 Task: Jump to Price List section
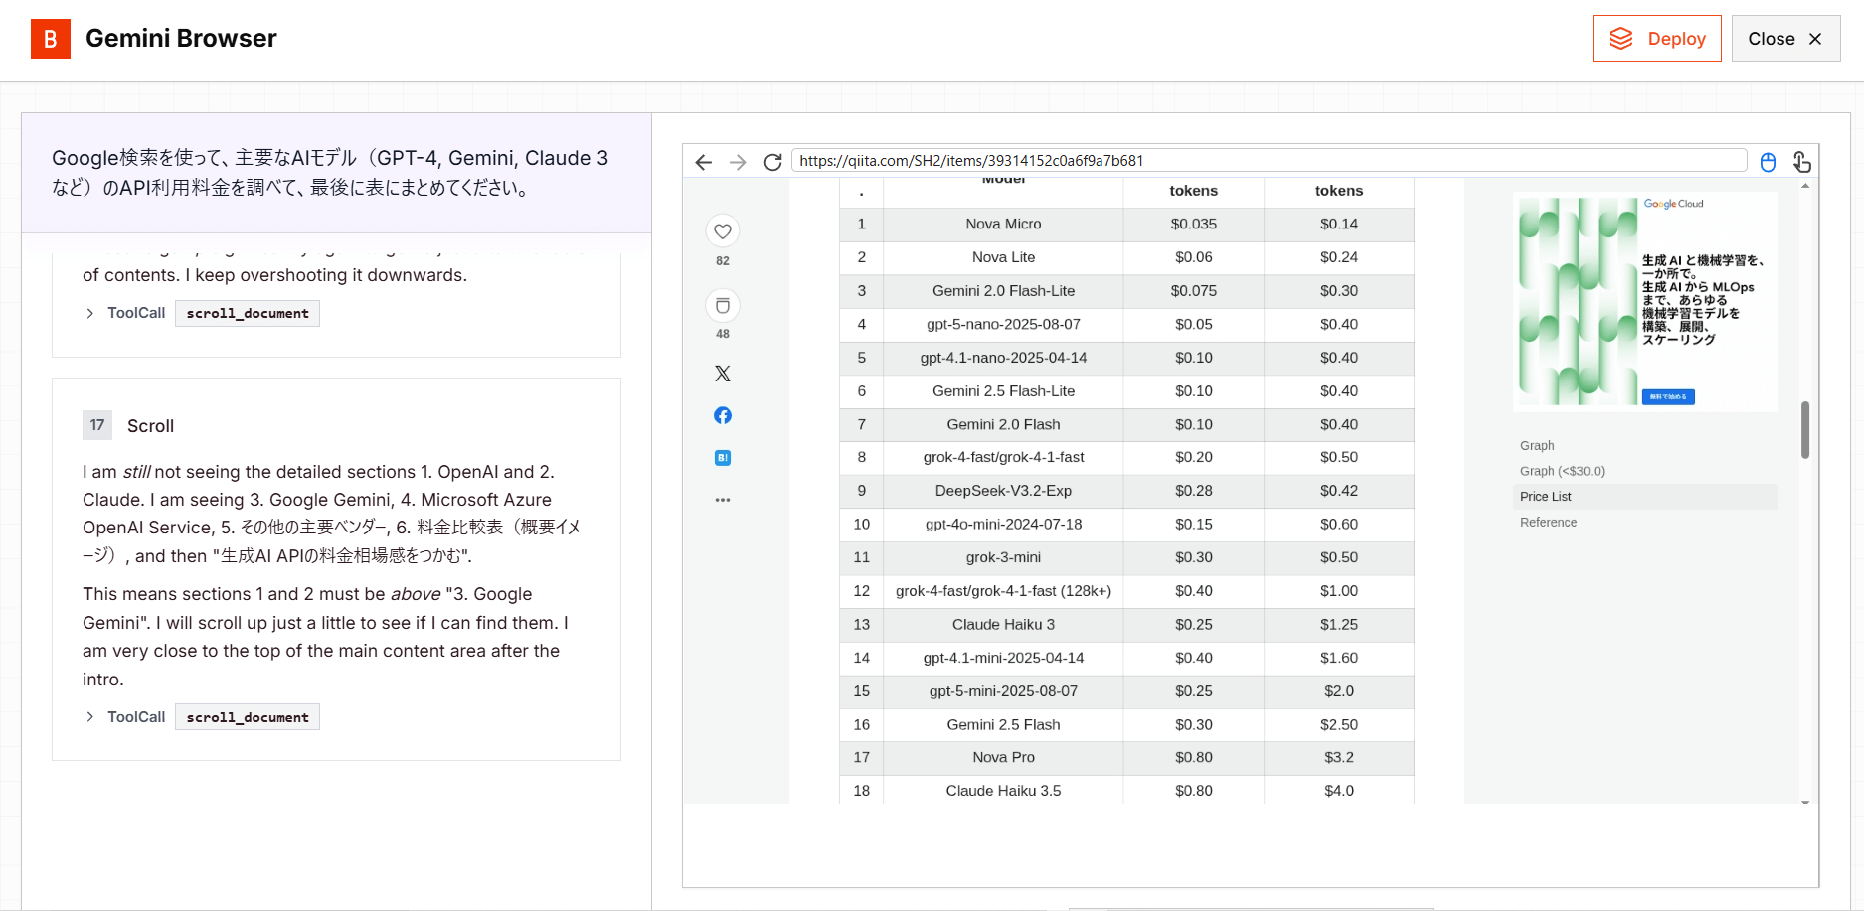tap(1546, 497)
